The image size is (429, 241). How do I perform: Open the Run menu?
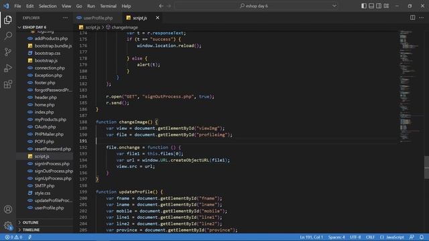91,6
